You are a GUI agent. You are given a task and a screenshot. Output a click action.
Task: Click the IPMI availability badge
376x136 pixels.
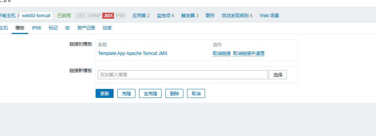(x=120, y=16)
